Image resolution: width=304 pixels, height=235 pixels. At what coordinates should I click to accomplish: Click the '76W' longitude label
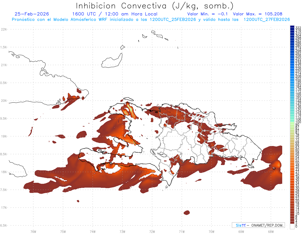click(33, 231)
